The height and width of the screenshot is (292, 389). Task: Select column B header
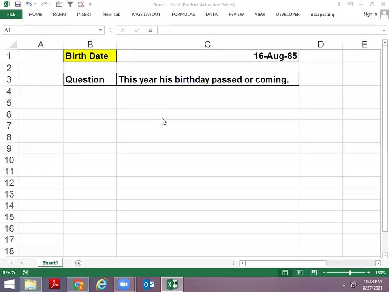[90, 45]
